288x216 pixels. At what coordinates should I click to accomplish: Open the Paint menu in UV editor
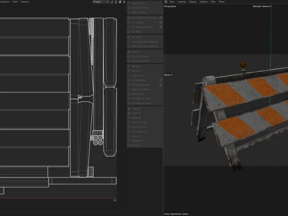coord(15,2)
